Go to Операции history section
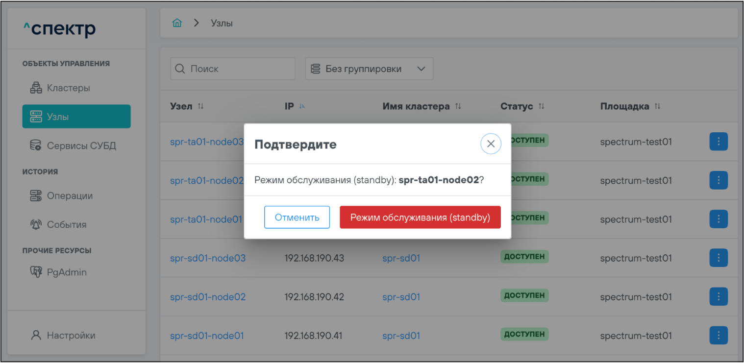 (x=70, y=196)
